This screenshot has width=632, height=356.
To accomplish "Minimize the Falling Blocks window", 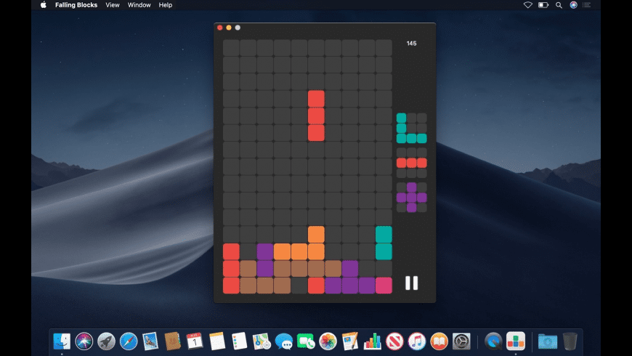I will tap(229, 28).
